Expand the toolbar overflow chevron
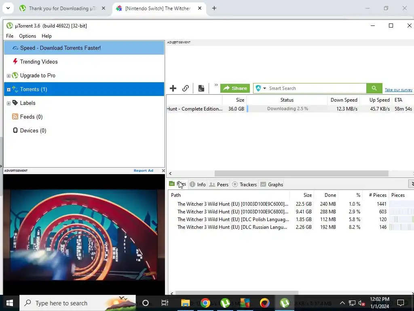Image resolution: width=414 pixels, height=311 pixels. coord(216,85)
